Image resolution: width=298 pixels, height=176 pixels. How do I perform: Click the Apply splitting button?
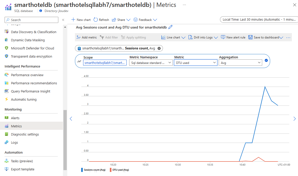[x=134, y=37]
